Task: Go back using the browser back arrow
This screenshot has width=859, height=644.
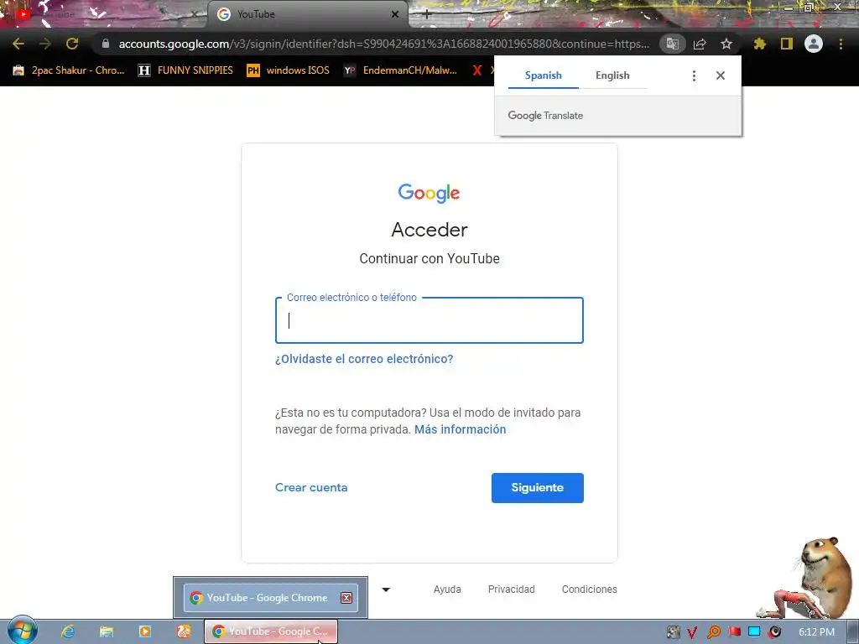Action: point(18,44)
